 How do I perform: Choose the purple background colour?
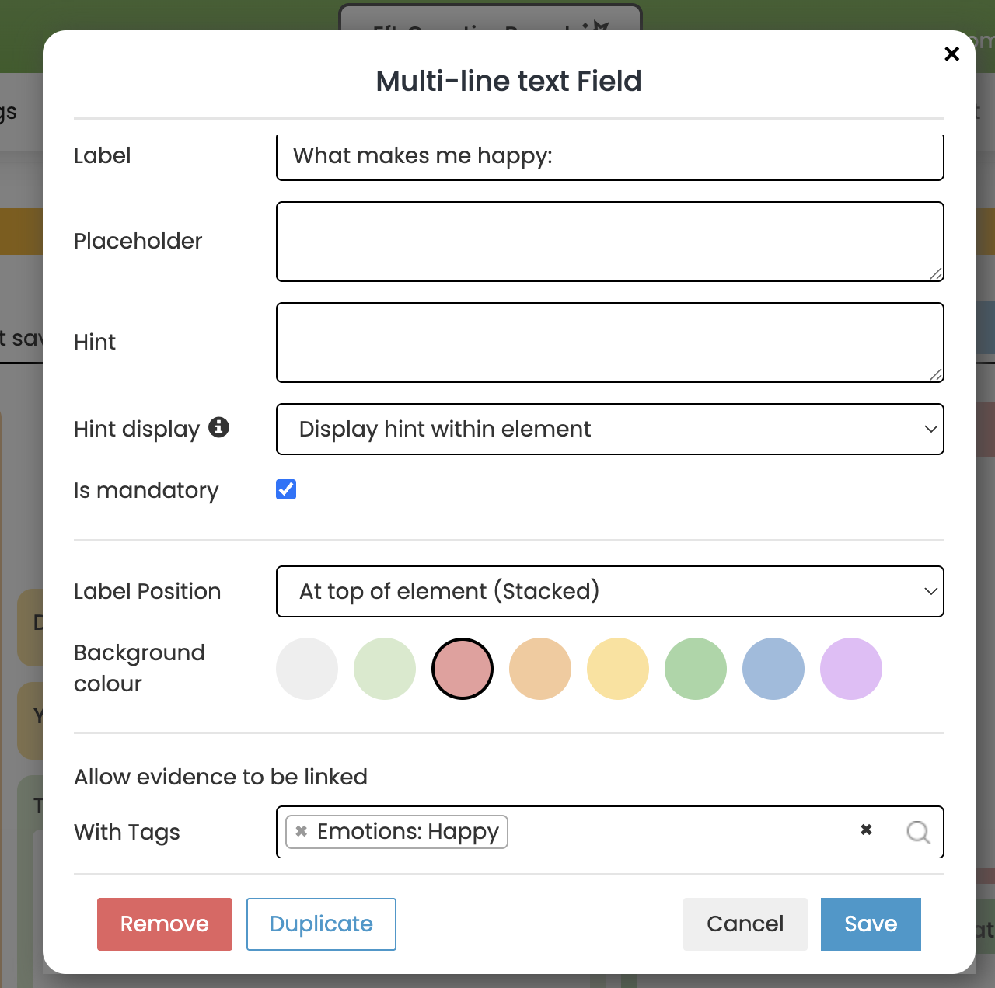(851, 669)
